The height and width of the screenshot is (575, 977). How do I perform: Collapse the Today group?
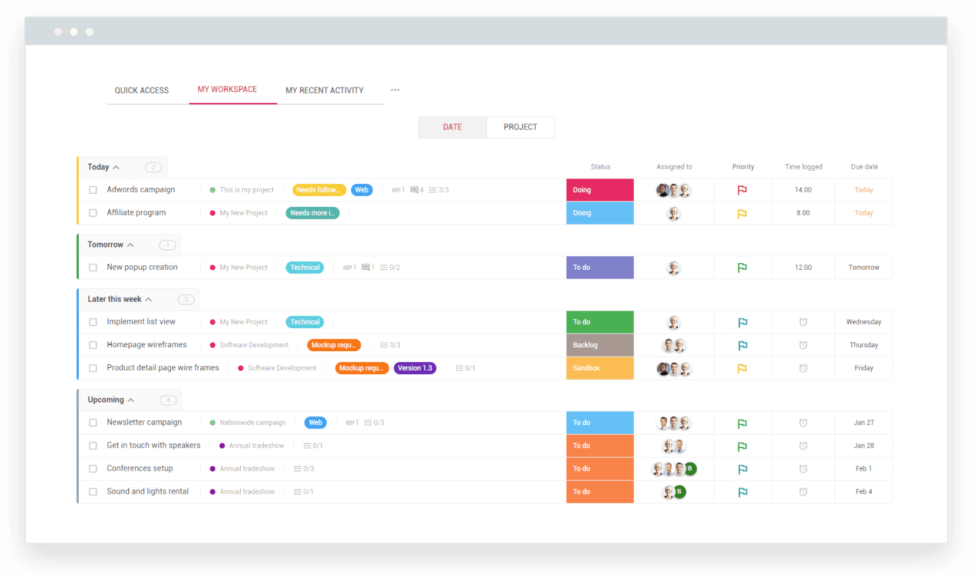click(115, 167)
